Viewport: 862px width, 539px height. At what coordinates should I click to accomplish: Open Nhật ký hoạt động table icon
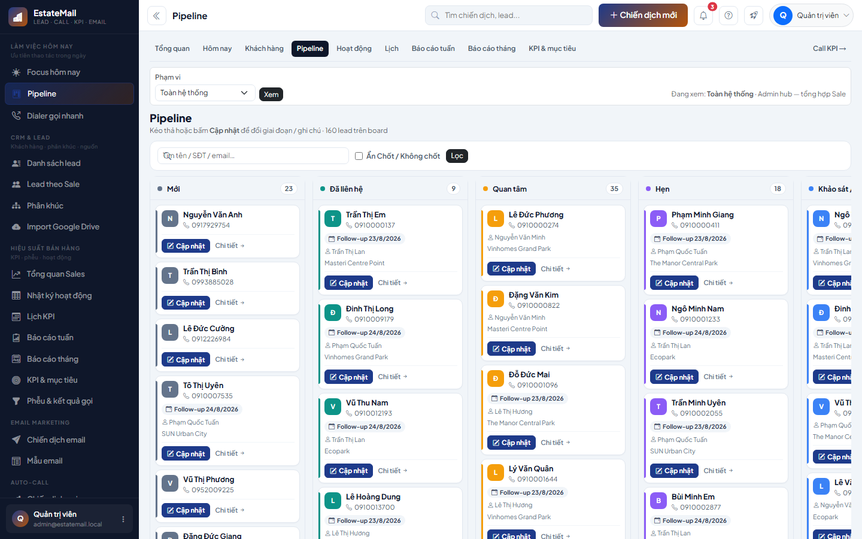[16, 296]
